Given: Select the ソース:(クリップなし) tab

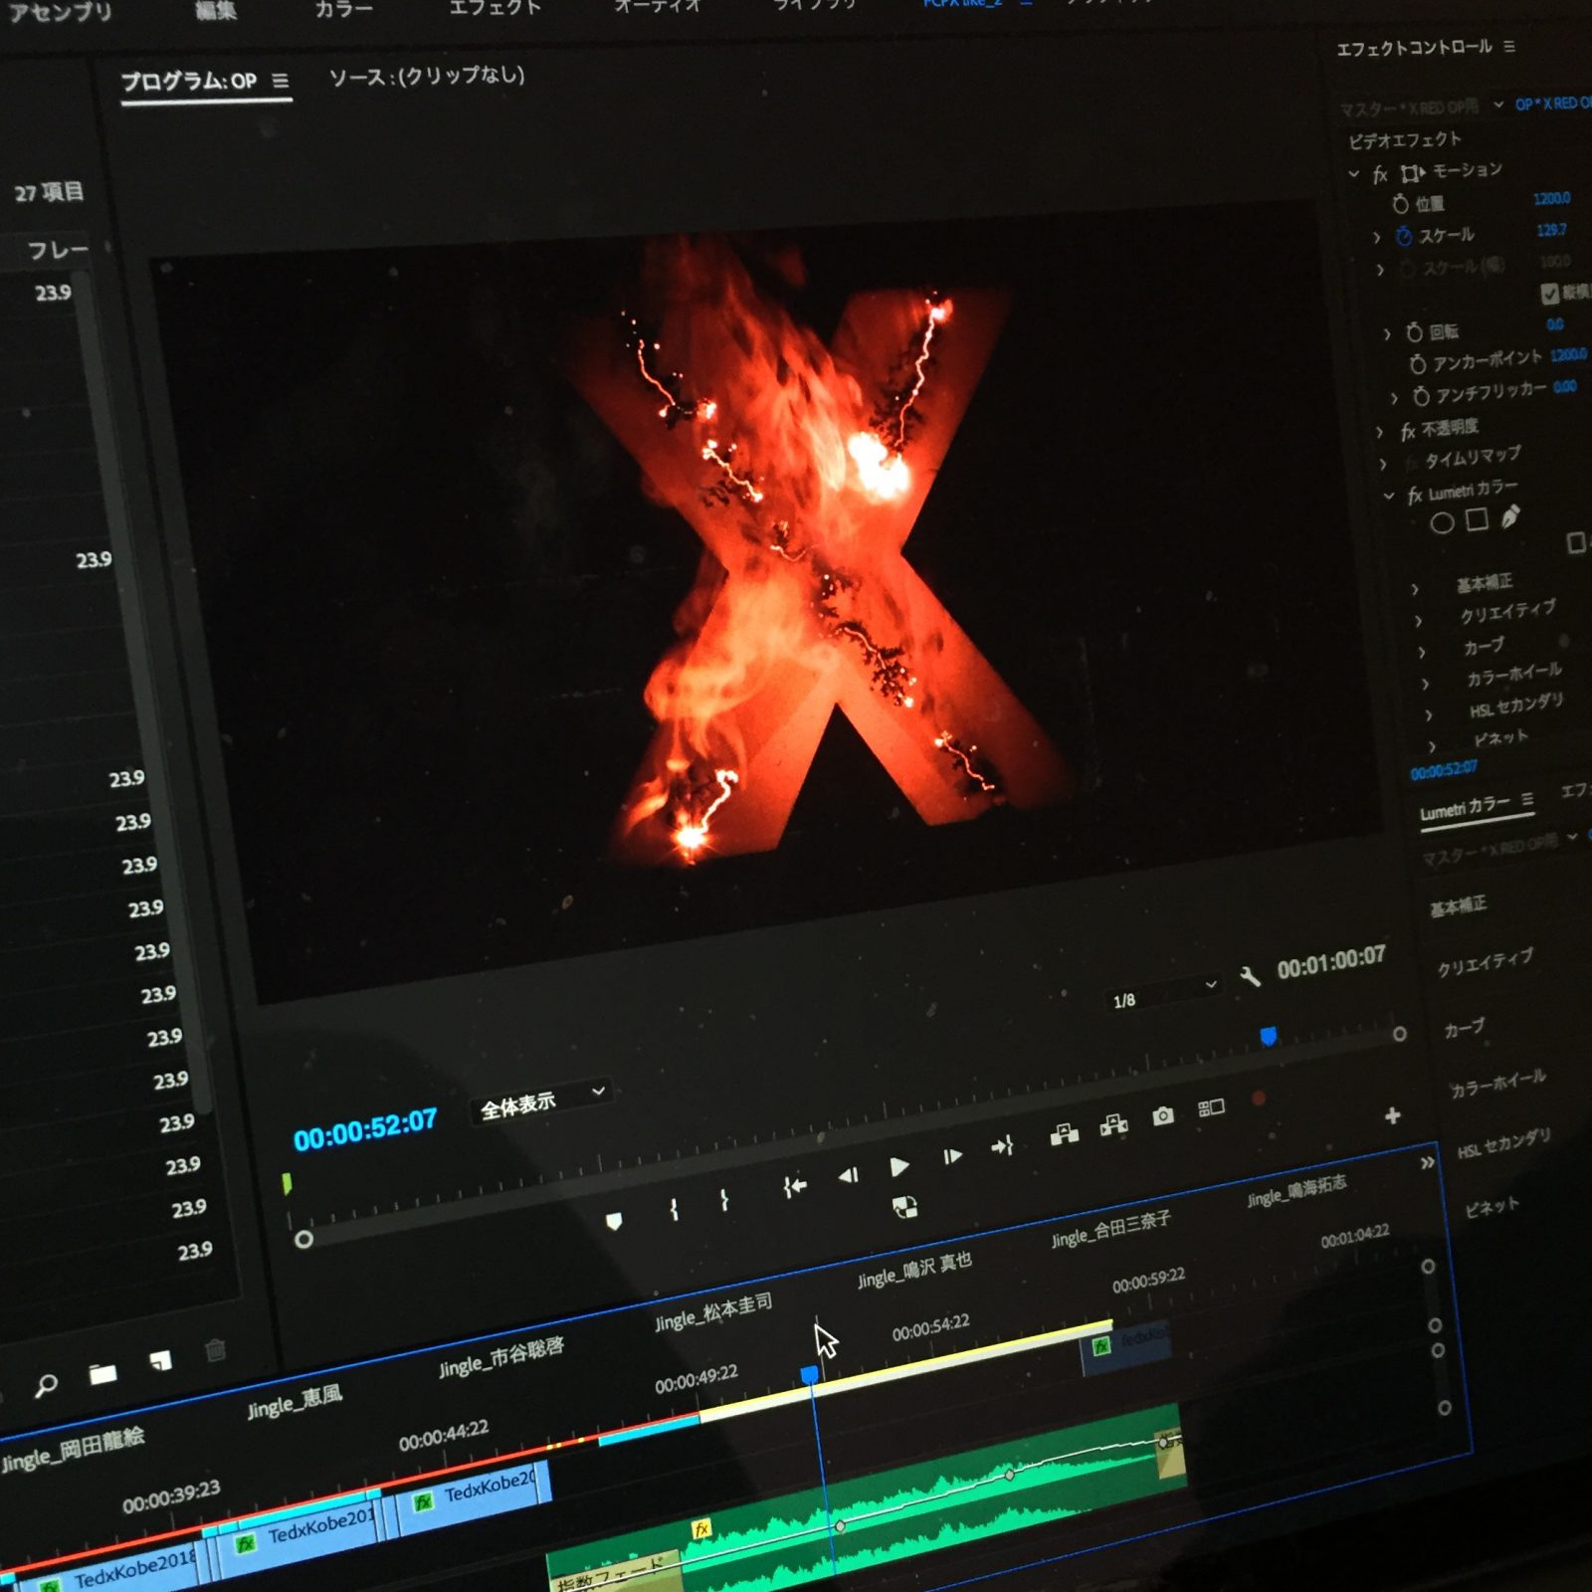Looking at the screenshot, I should (x=427, y=76).
